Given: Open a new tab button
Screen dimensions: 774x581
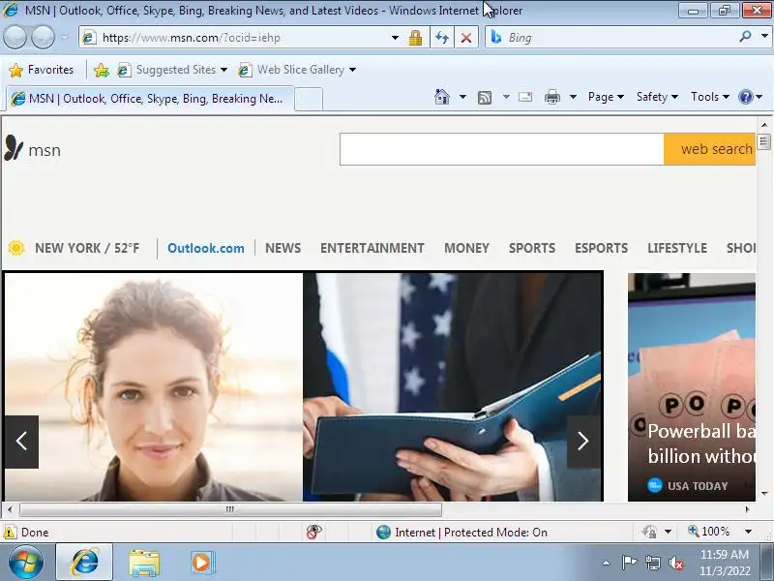Looking at the screenshot, I should (x=309, y=99).
